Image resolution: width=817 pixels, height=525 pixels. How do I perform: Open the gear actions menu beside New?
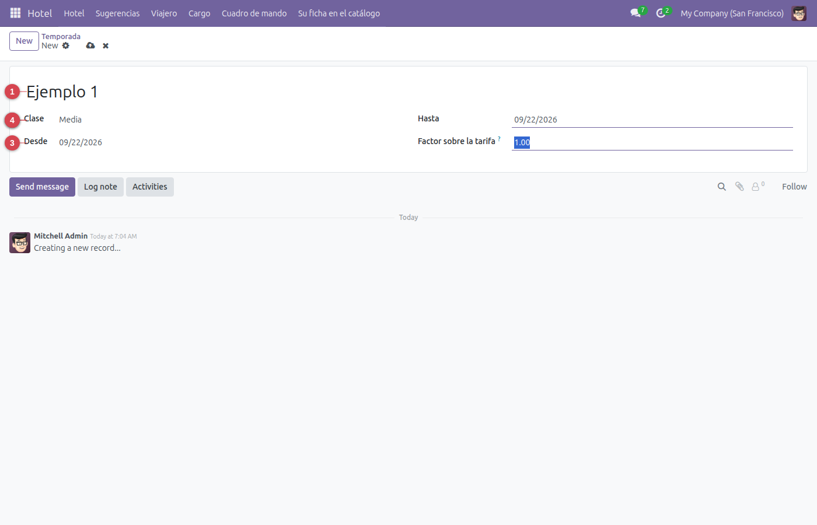coord(66,45)
